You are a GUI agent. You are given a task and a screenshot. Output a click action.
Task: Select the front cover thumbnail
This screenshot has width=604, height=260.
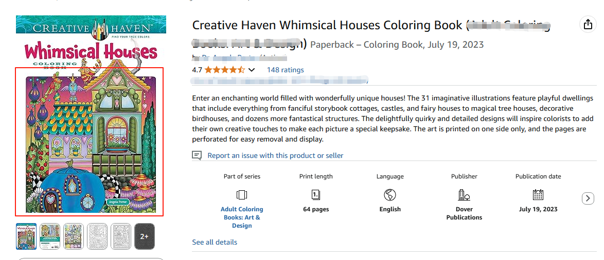click(26, 236)
